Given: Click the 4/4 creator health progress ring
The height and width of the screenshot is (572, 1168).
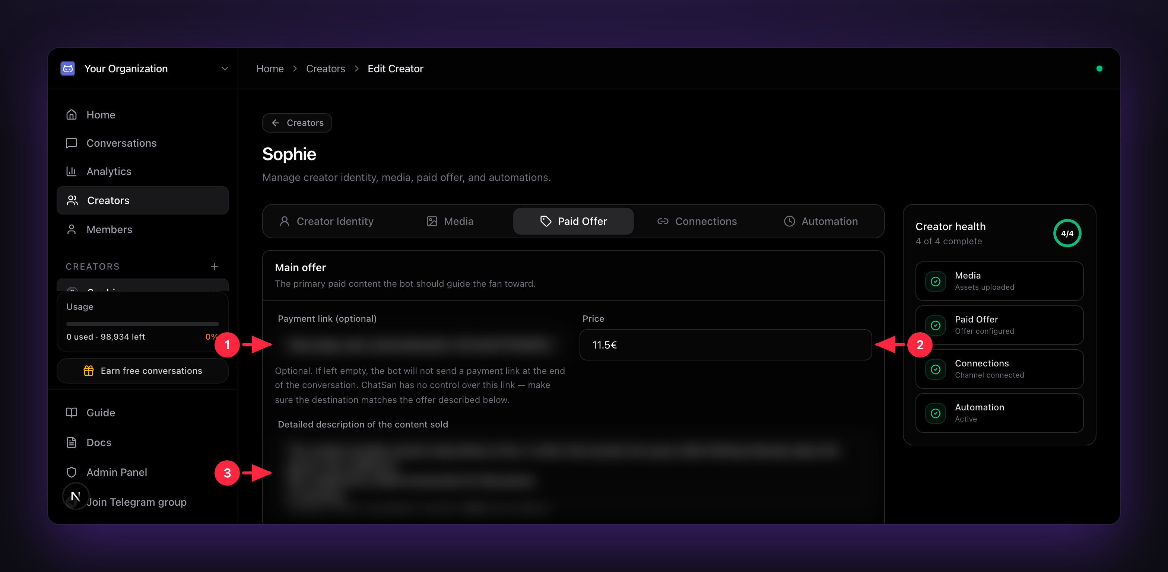Looking at the screenshot, I should click(x=1067, y=233).
